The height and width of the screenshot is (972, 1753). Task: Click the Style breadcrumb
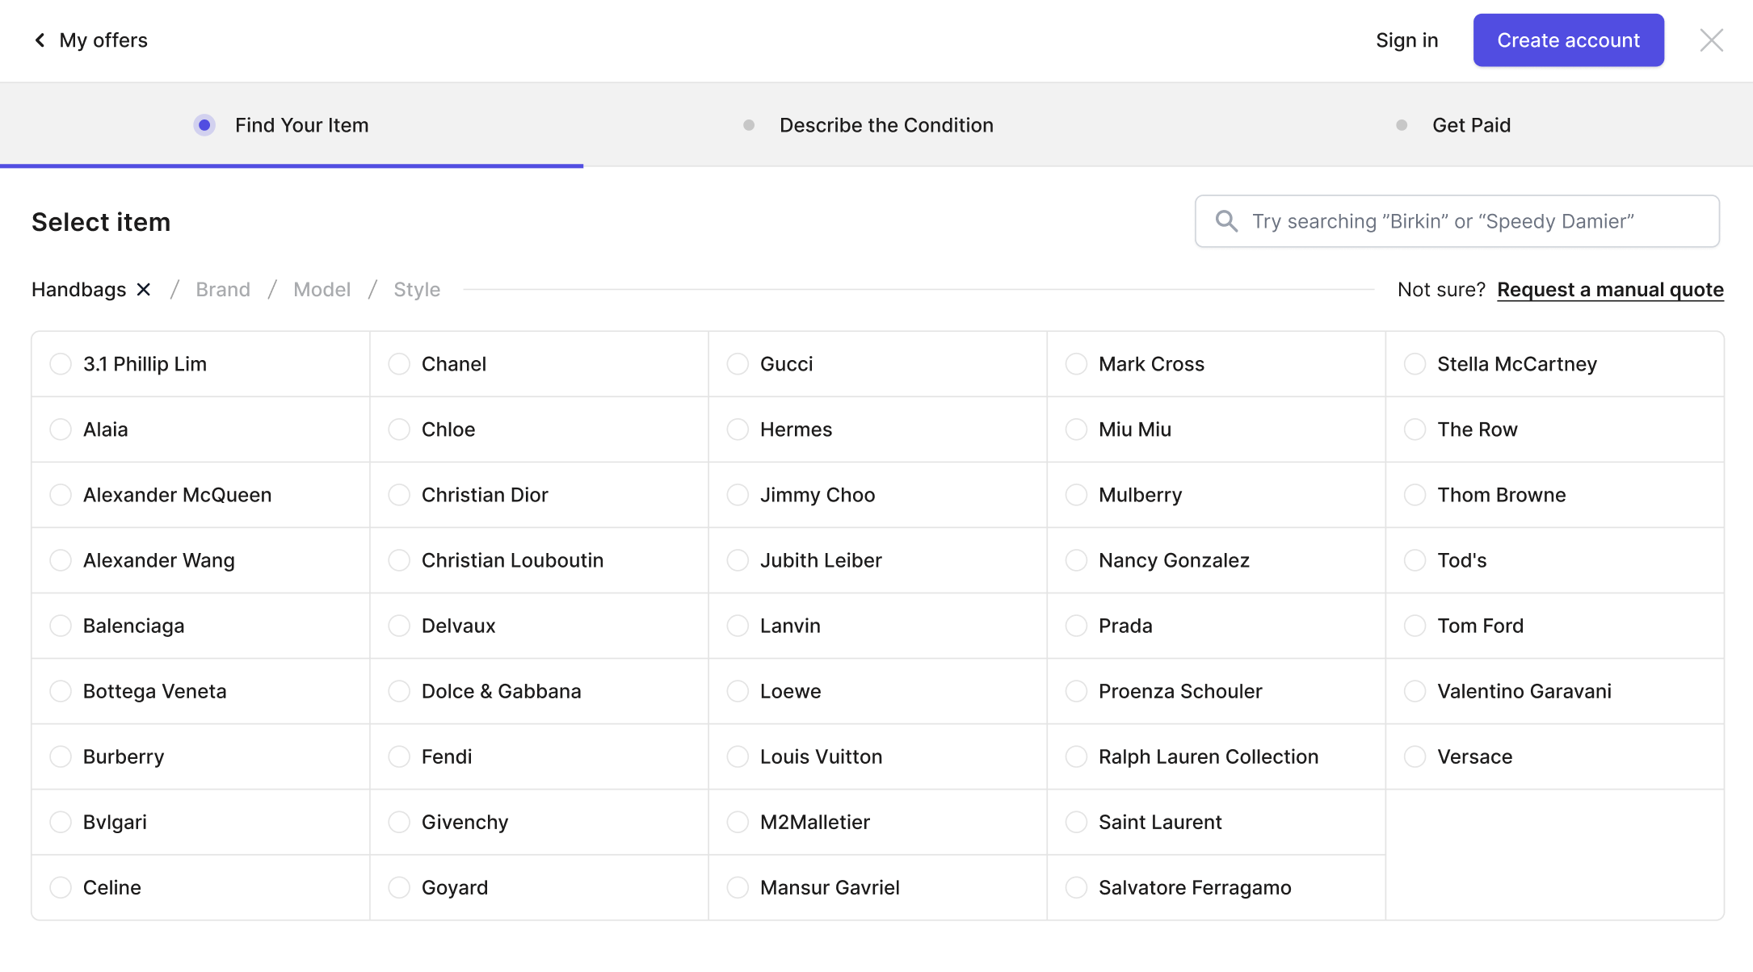417,290
